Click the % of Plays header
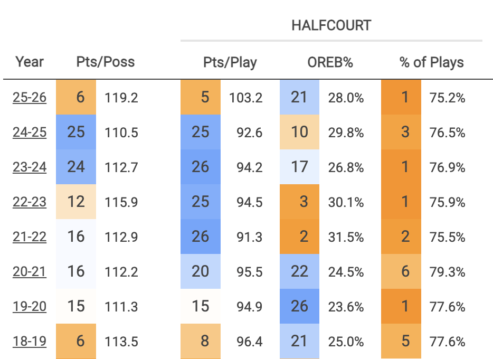Screen dimensions: 493x359 coord(431,62)
